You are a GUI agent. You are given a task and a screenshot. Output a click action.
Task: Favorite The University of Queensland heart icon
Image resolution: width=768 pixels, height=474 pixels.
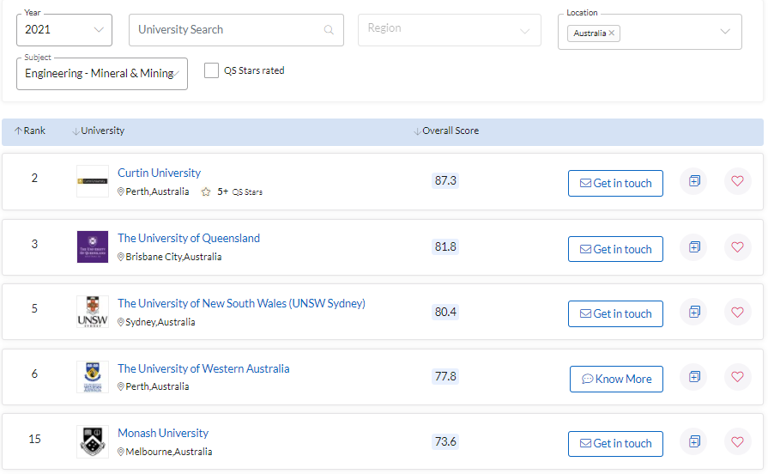pyautogui.click(x=738, y=247)
